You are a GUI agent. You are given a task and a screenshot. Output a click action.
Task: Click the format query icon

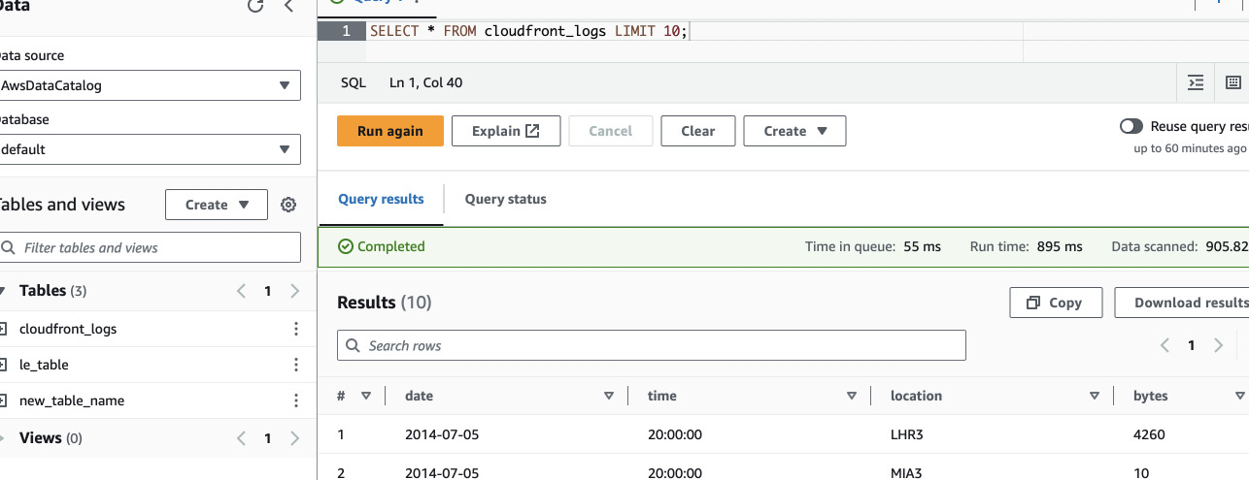pos(1196,83)
